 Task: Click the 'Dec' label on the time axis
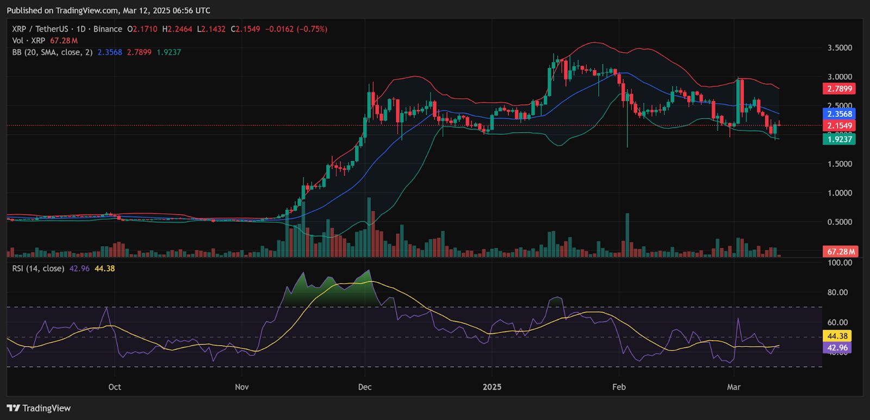tap(365, 387)
